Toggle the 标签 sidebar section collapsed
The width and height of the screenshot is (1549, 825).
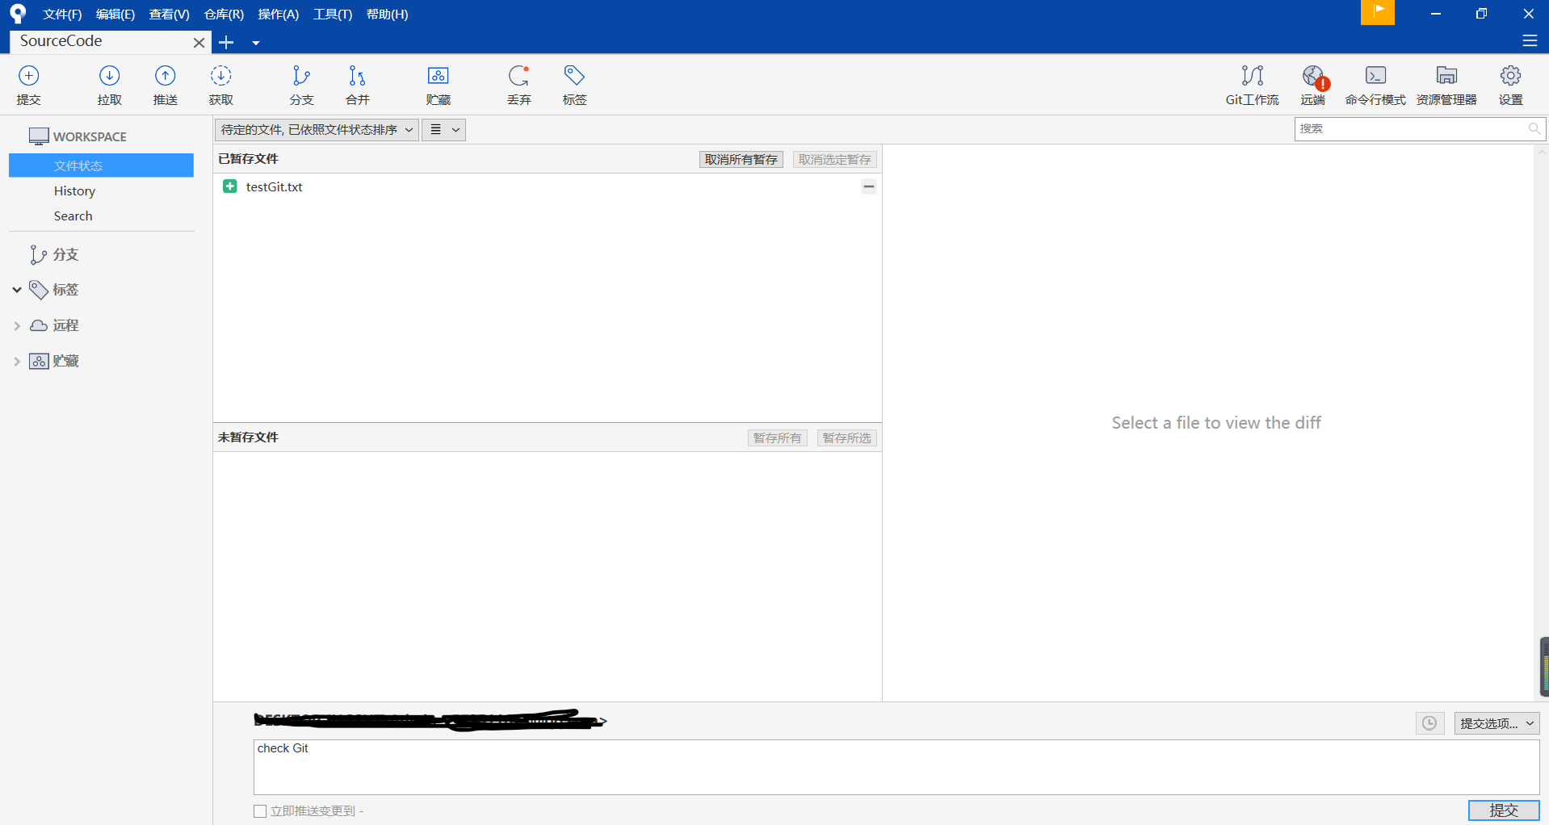pos(17,290)
